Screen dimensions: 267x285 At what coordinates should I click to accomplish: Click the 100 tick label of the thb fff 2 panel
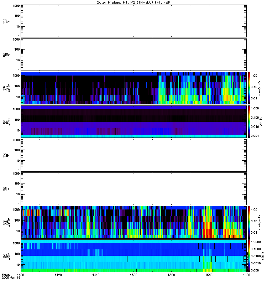[x=17, y=50]
